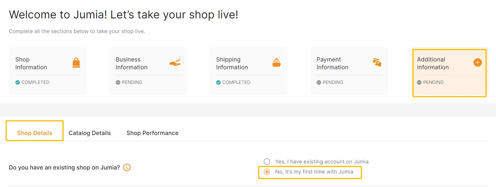Screen dimensions: 496x187
Task: Click the COMPLETED checkmark under Shop Information
Action: point(18,82)
